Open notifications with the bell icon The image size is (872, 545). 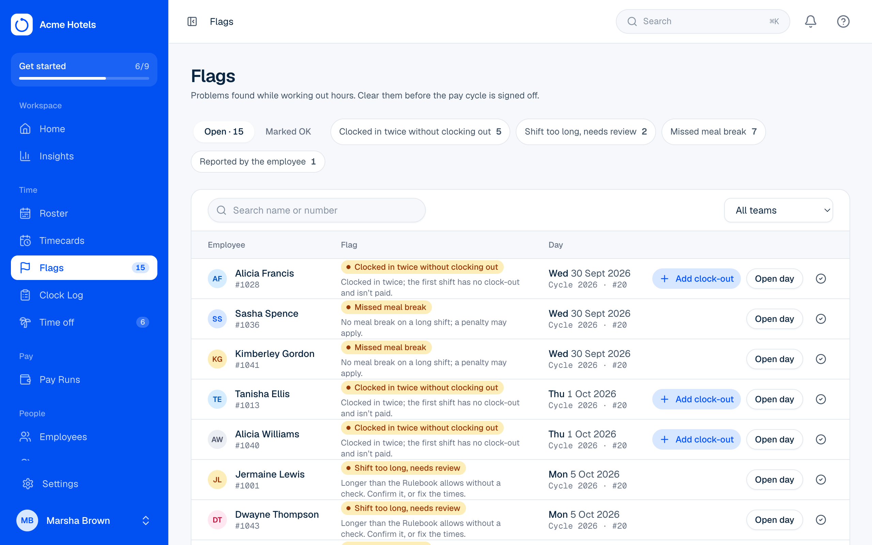(x=810, y=21)
